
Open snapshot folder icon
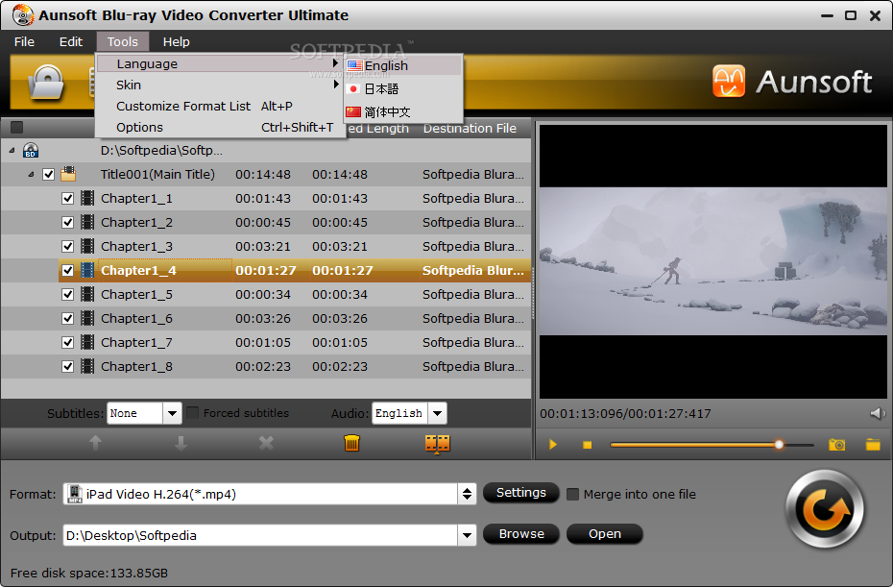click(873, 445)
